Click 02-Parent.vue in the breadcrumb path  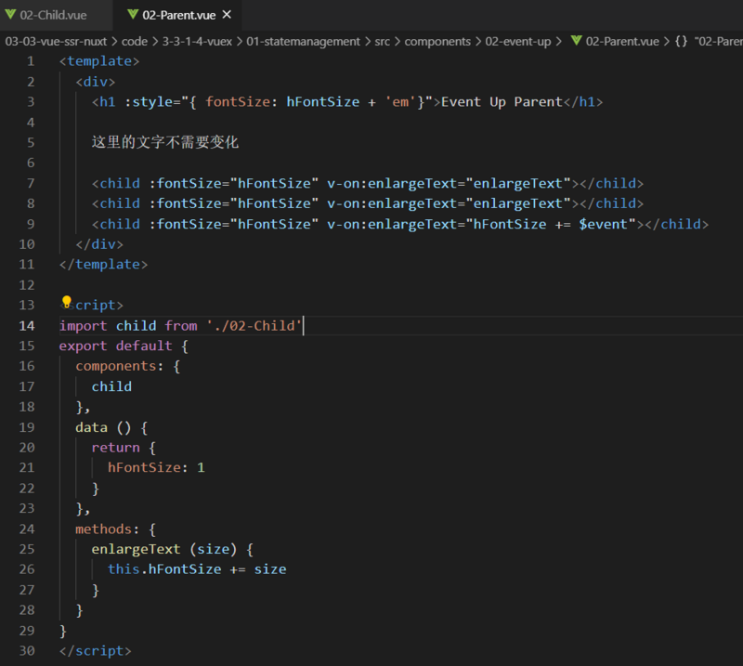click(x=622, y=42)
